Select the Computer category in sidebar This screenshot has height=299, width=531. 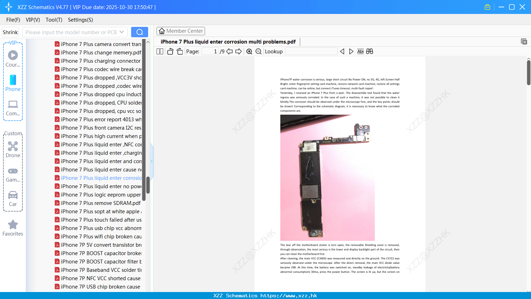[13, 108]
